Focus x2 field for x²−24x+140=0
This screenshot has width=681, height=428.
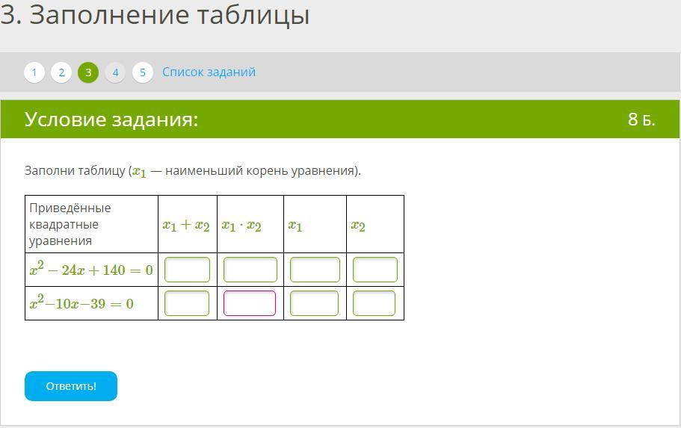click(x=375, y=270)
